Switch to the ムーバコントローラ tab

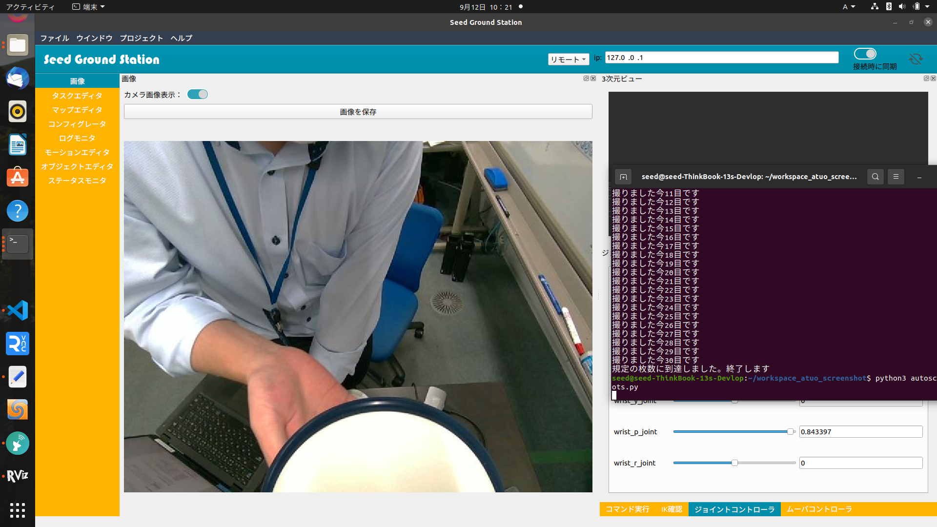click(819, 509)
